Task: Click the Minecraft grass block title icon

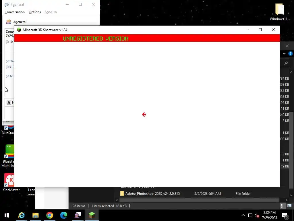Action: [19, 30]
